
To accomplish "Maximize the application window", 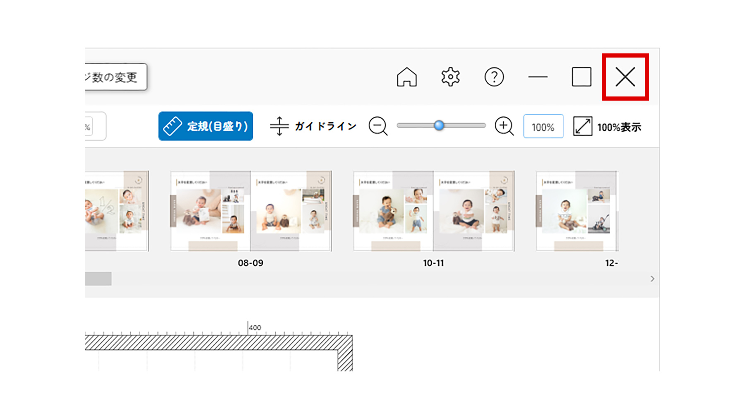I will tap(582, 77).
